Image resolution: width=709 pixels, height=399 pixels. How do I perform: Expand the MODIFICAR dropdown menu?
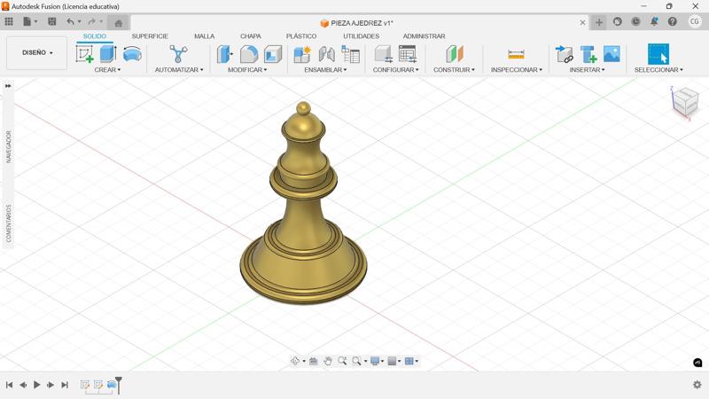click(246, 70)
